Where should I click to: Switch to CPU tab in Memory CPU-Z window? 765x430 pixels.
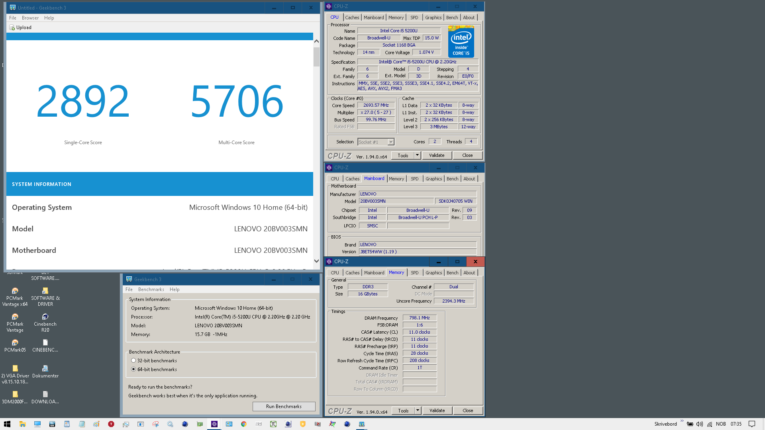tap(335, 273)
